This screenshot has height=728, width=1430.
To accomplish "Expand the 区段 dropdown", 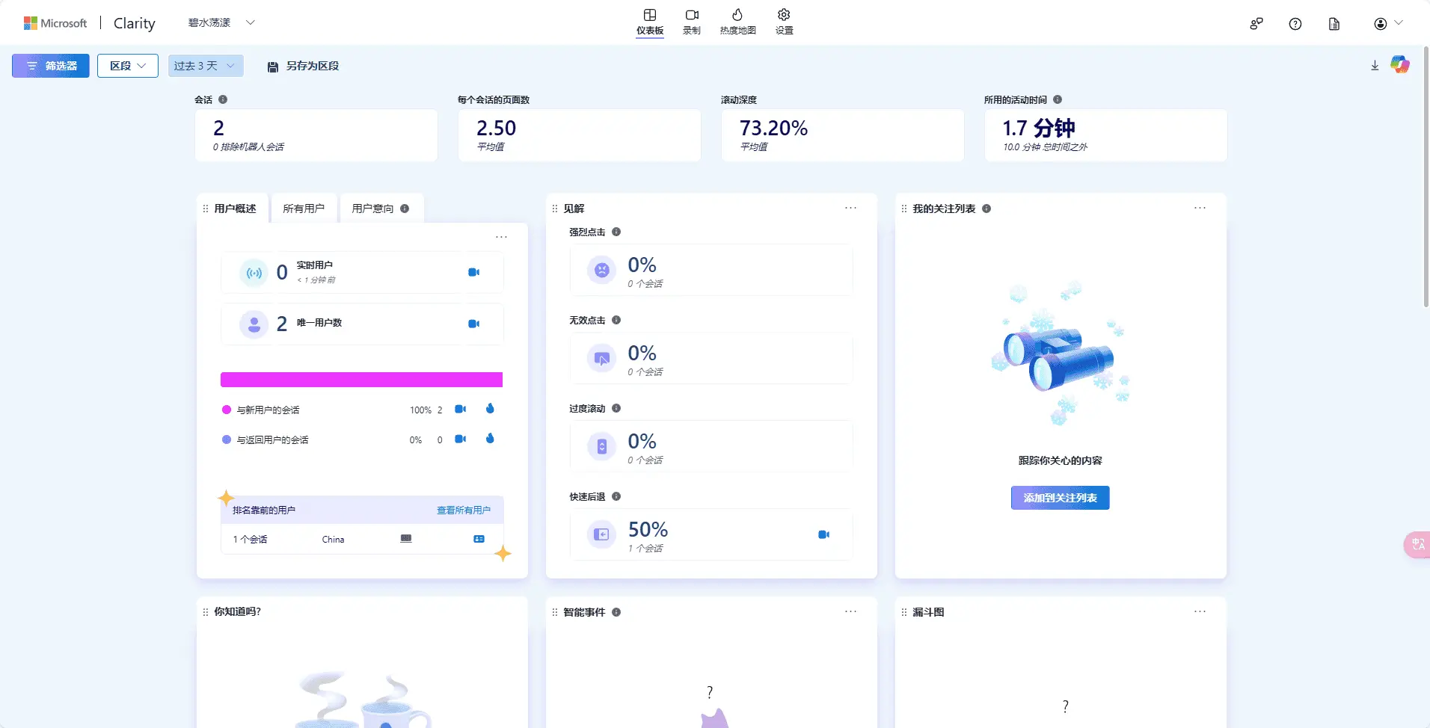I will point(128,66).
